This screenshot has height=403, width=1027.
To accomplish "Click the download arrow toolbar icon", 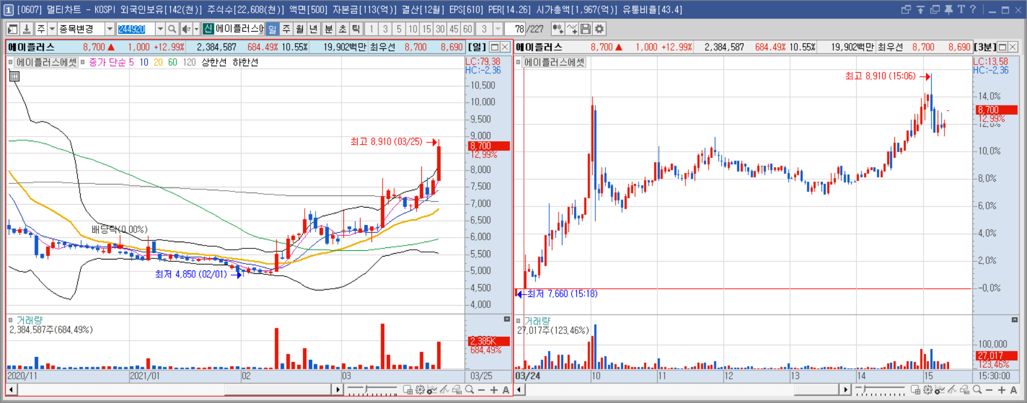I will 27,29.
